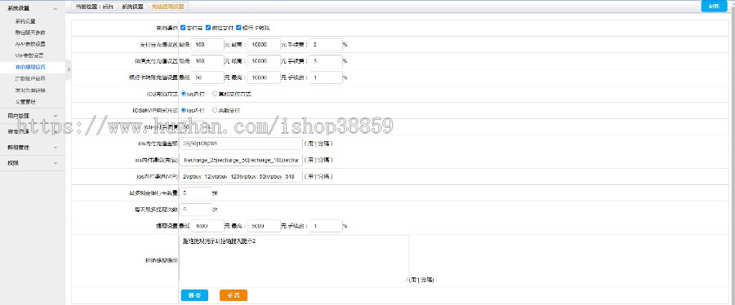
Task: Expand the sidebar section between 用户管理 and 群组管理
Action: pyautogui.click(x=56, y=131)
